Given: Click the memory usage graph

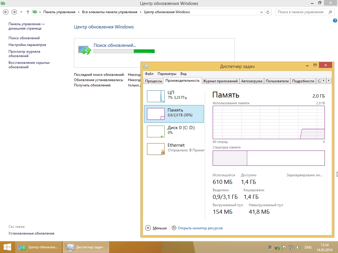Looking at the screenshot, I should point(268,122).
